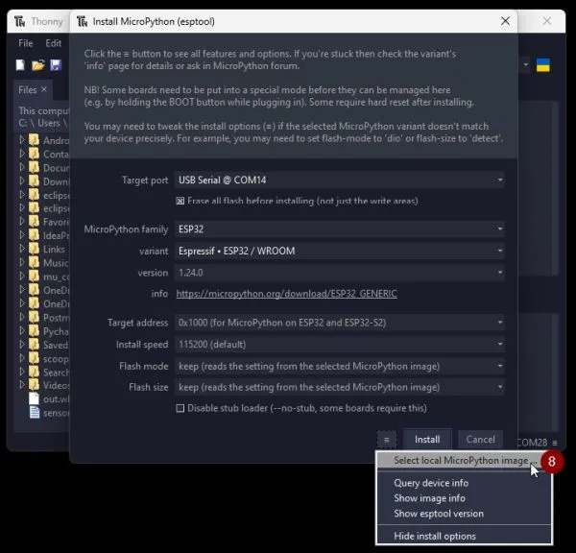
Task: Open the ≡ install options menu button
Action: [386, 439]
